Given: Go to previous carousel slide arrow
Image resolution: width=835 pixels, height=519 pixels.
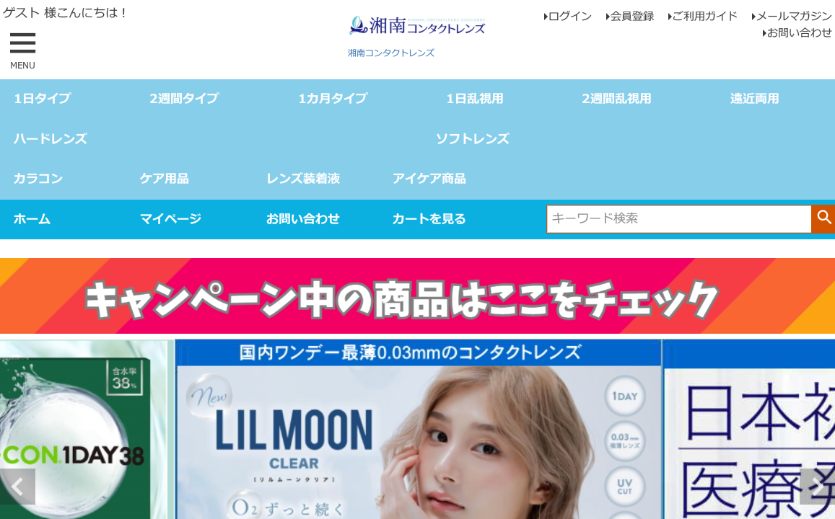Looking at the screenshot, I should 17,487.
